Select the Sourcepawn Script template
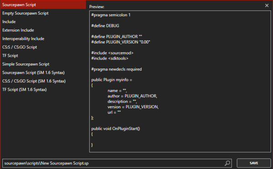The height and width of the screenshot is (169, 273). [x=43, y=5]
